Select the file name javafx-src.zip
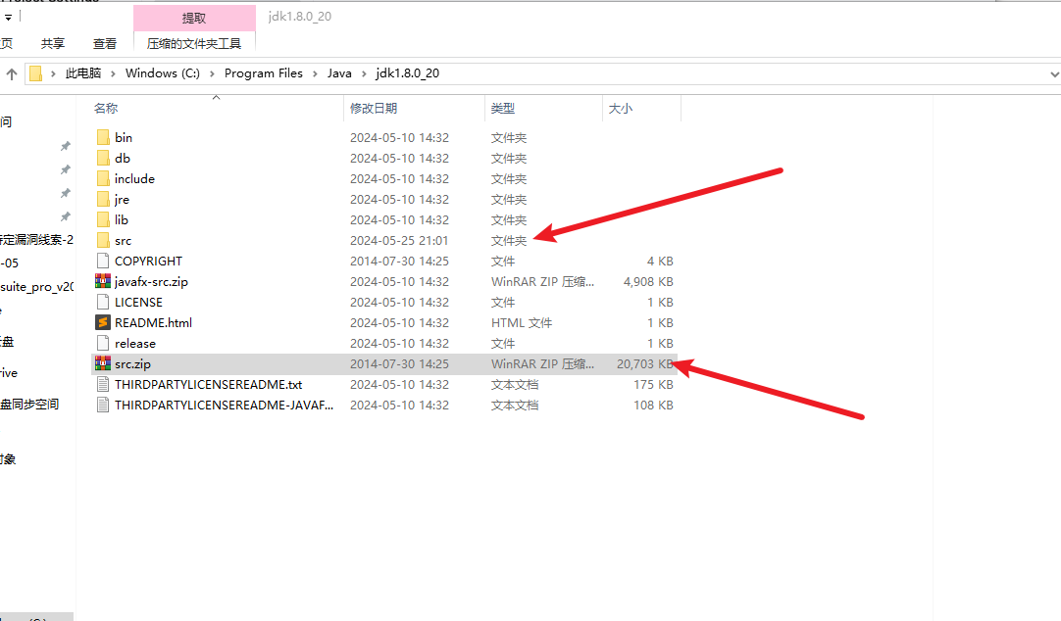 151,282
